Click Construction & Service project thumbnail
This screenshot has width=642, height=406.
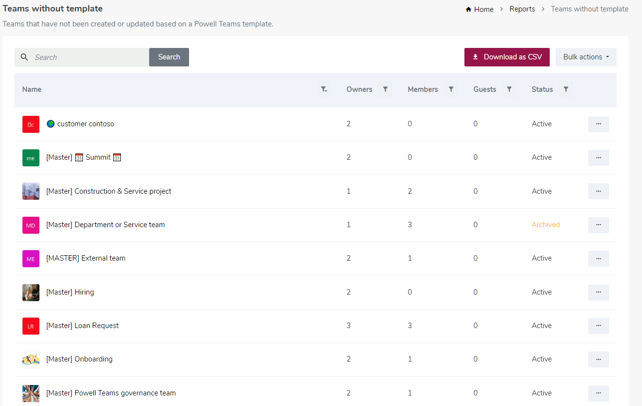(x=31, y=191)
